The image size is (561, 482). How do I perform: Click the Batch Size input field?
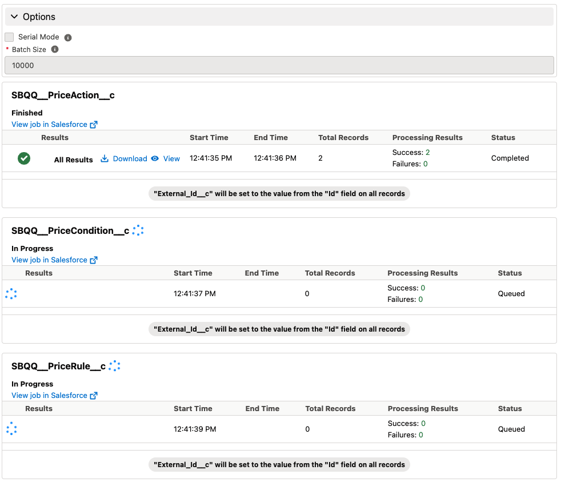[279, 65]
